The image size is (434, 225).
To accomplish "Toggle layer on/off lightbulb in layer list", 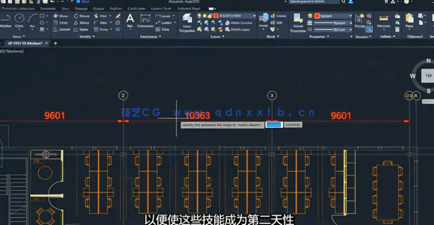I will point(199,16).
